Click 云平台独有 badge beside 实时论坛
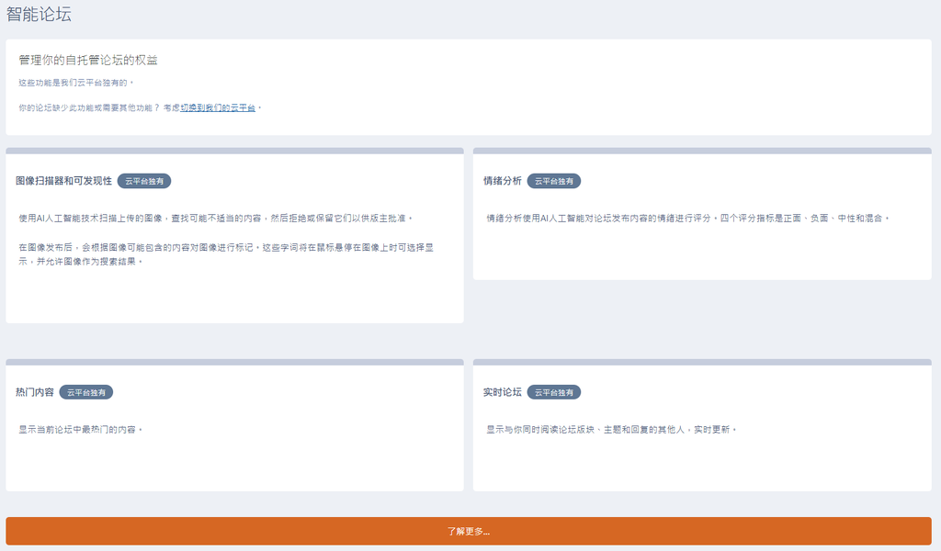The height and width of the screenshot is (551, 941). pos(554,392)
